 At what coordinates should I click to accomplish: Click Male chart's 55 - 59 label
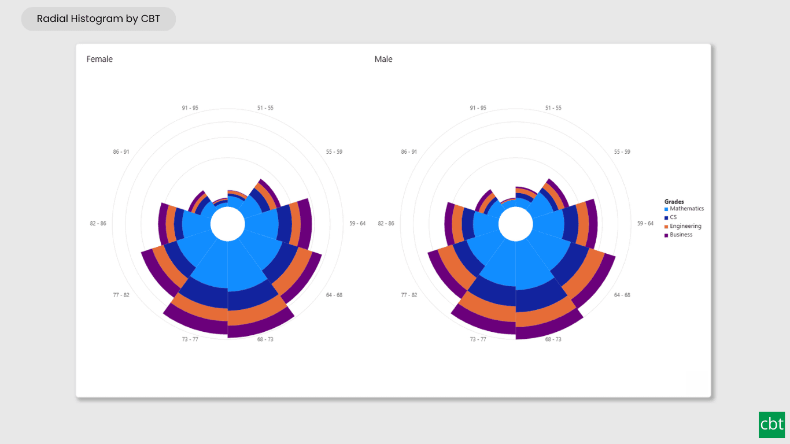[x=622, y=152]
